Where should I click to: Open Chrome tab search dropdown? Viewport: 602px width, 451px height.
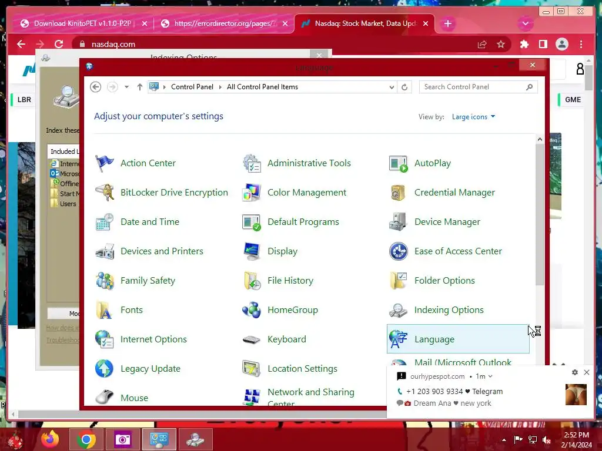525,23
